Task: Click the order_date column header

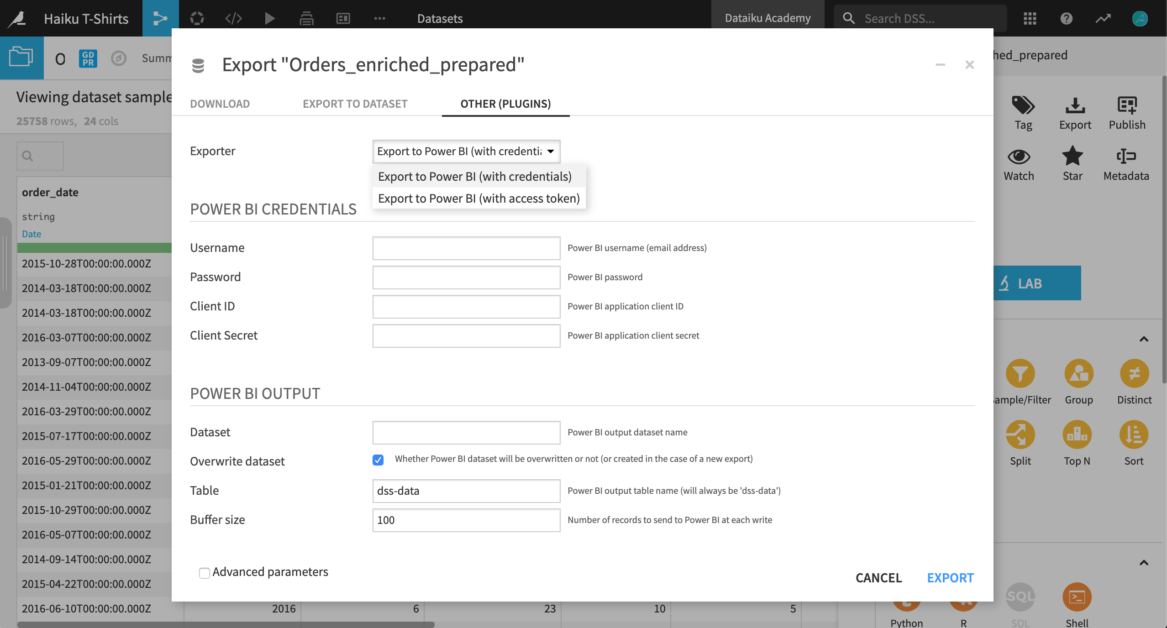Action: tap(50, 192)
